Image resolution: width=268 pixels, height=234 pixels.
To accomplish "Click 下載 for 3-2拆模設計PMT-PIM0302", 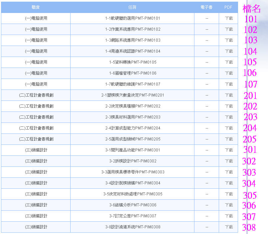I will tap(229, 161).
